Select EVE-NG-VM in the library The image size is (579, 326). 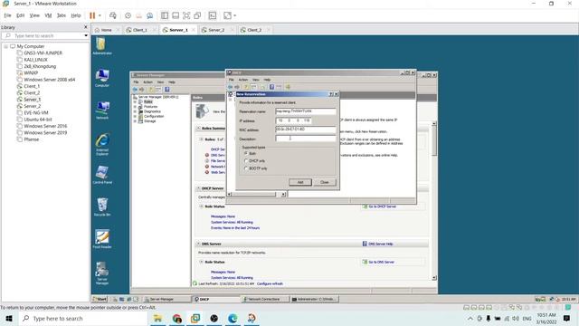(36, 112)
